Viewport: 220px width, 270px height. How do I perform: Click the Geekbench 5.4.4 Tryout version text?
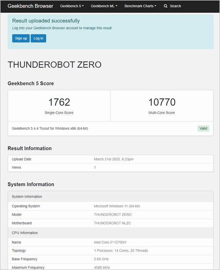point(50,129)
